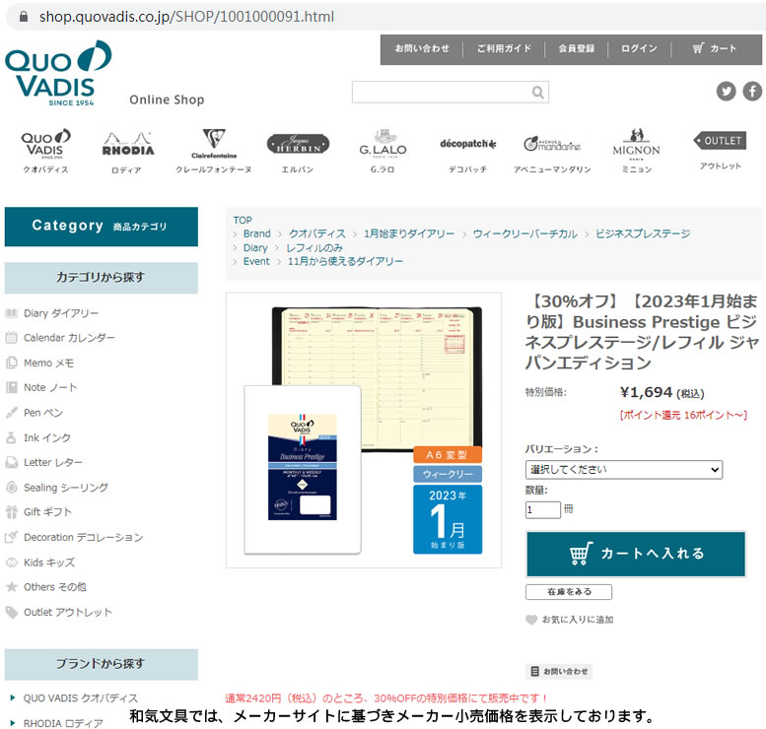The width and height of the screenshot is (766, 729).
Task: Click TOP in the breadcrumb
Action: 243,221
